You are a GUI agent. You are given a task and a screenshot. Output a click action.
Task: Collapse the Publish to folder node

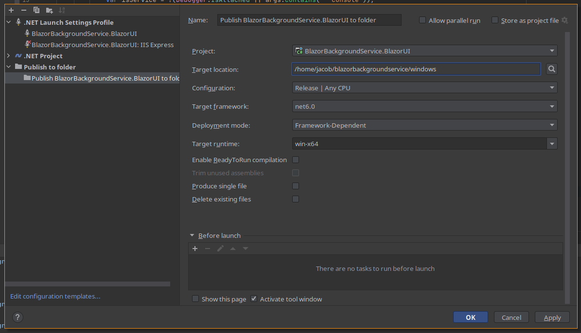point(9,67)
